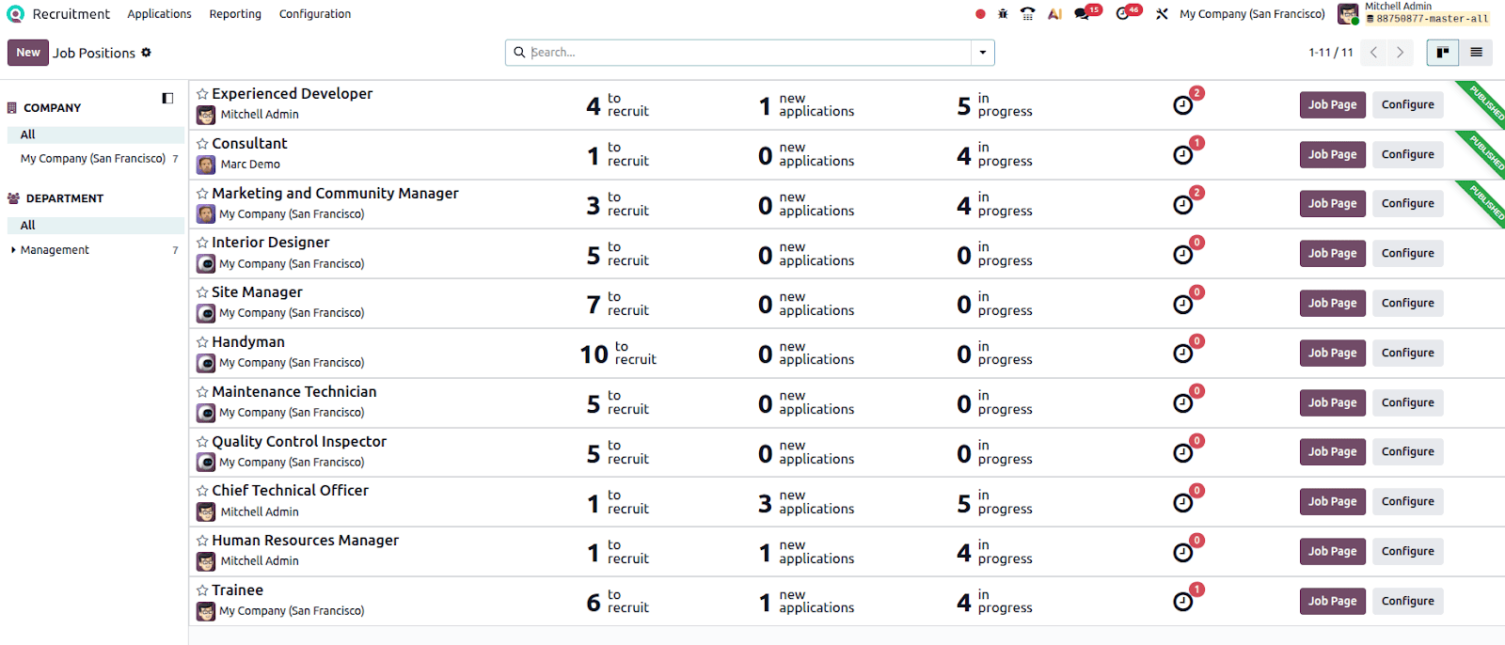Open the My Company (San Francisco) company switcher
Screen dimensions: 1505x645
1251,14
